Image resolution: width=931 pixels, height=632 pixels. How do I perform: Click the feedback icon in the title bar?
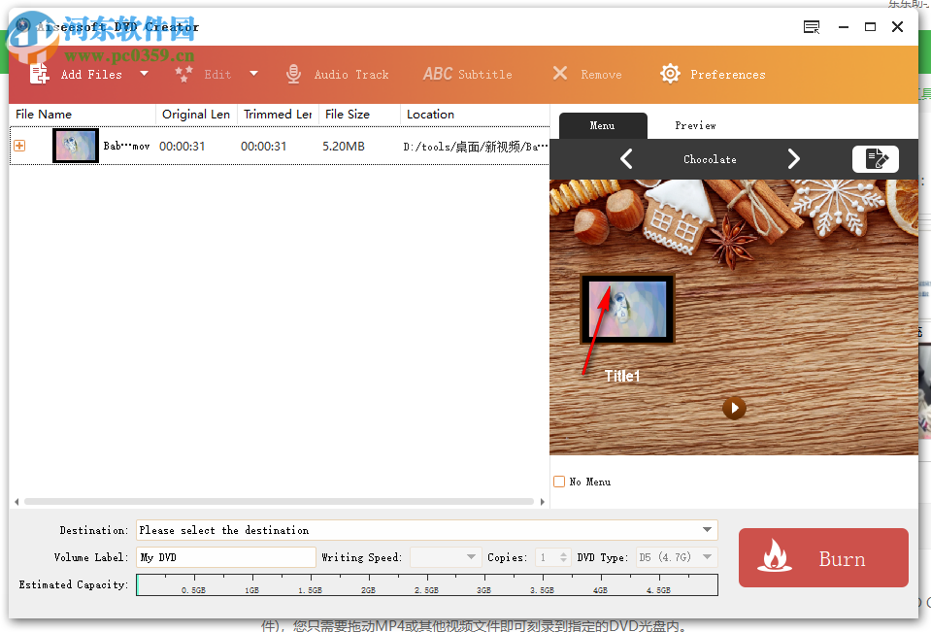click(x=811, y=27)
